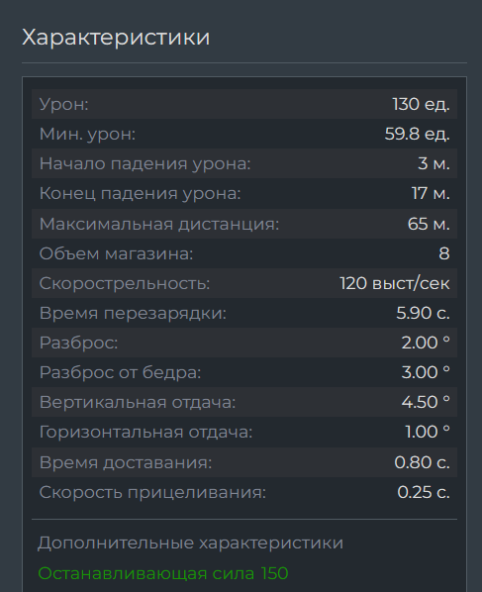Screen dimensions: 482x592
Task: Click the green Останавливающая сила 150 text
Action: tap(163, 573)
